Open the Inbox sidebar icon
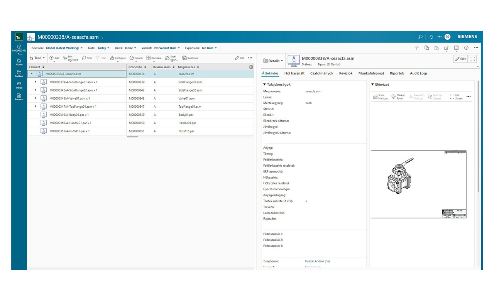 point(19,85)
